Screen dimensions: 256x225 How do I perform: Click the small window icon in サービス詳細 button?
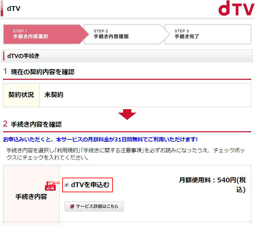click(x=72, y=206)
